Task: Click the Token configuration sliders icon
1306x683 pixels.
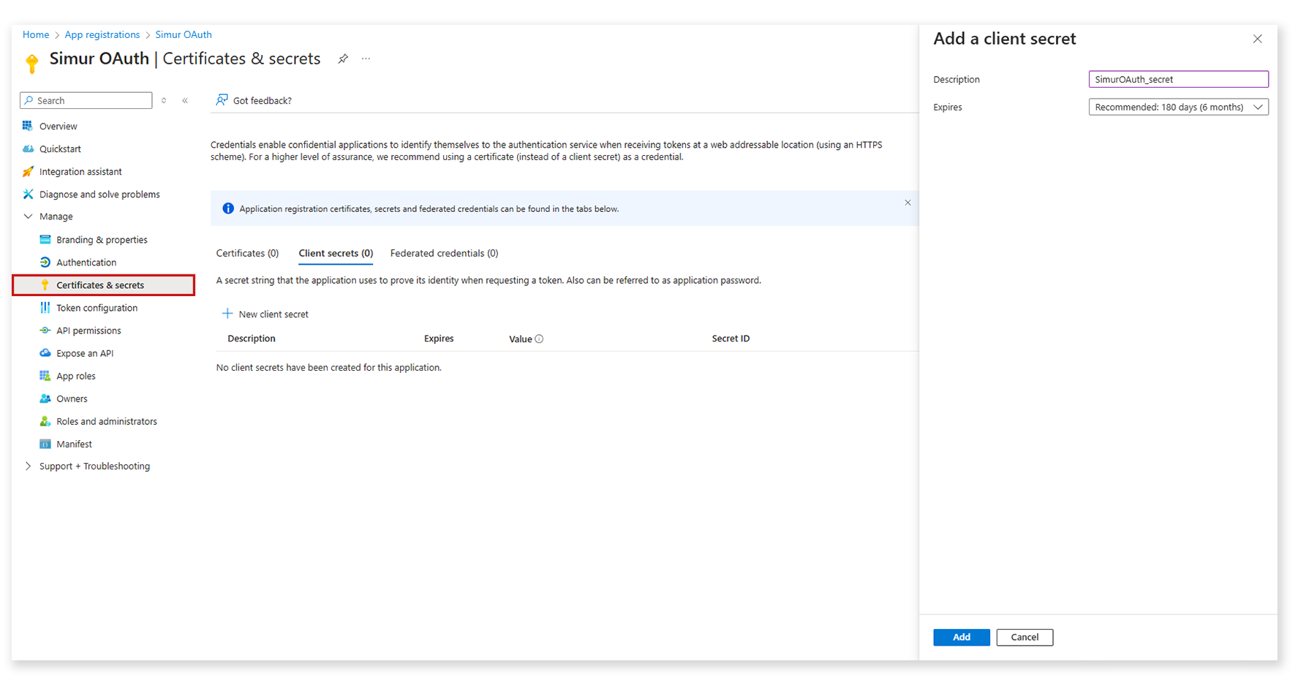Action: coord(45,307)
